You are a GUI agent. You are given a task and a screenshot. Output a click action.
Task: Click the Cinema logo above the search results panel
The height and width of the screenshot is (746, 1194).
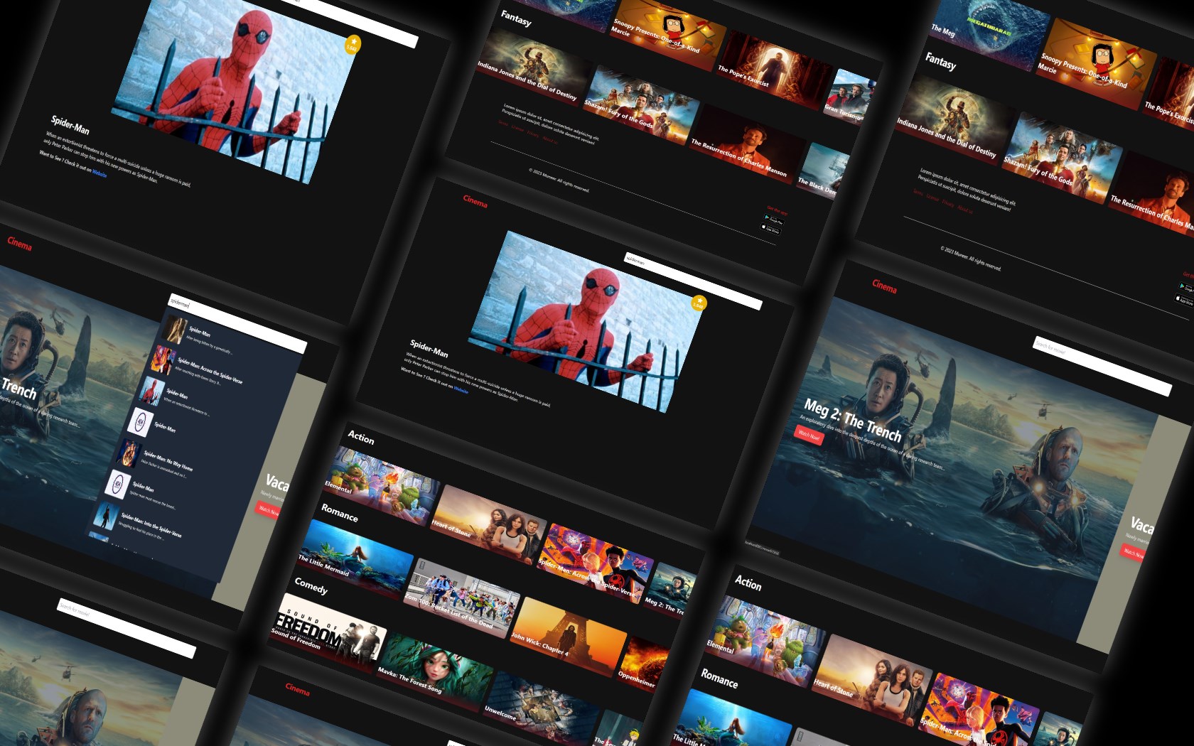click(x=20, y=244)
